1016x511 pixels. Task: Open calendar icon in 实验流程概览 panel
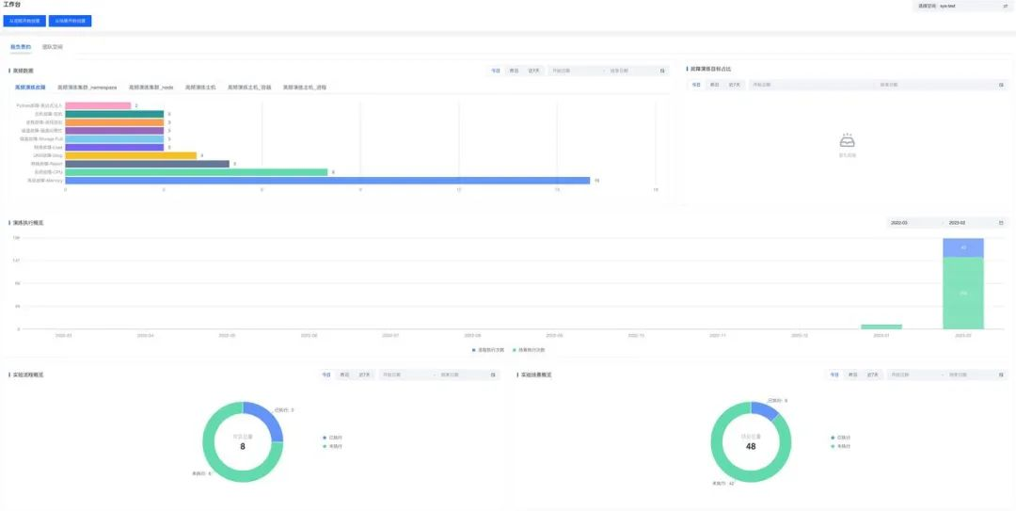click(492, 375)
